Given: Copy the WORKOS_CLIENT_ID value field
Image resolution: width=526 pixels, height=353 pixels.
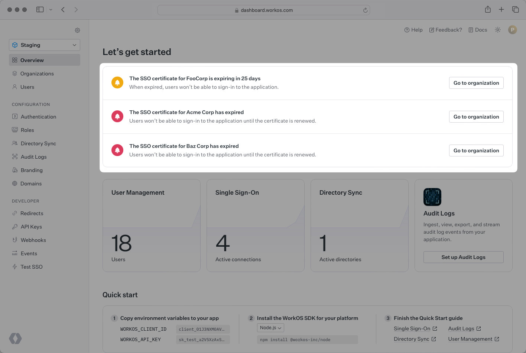Looking at the screenshot, I should (x=202, y=329).
